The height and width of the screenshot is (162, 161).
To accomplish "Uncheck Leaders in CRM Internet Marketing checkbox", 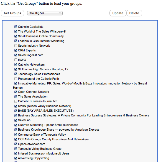I will click(16, 41).
